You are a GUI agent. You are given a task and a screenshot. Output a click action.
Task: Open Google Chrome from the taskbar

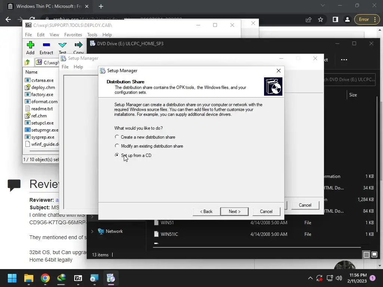(45, 278)
